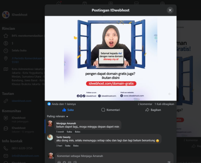201x163 pixels.
Task: Open the idwebhost.com link under Tautan
Action: point(21,101)
